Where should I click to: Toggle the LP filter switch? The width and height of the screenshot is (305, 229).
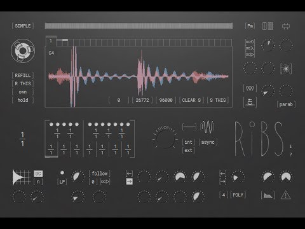pos(62,182)
